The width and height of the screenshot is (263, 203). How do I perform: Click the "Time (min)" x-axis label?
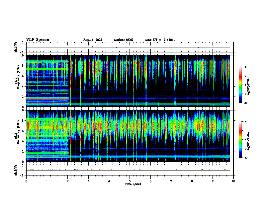pos(133,184)
